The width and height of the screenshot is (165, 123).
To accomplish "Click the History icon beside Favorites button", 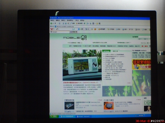I will 84,23.
